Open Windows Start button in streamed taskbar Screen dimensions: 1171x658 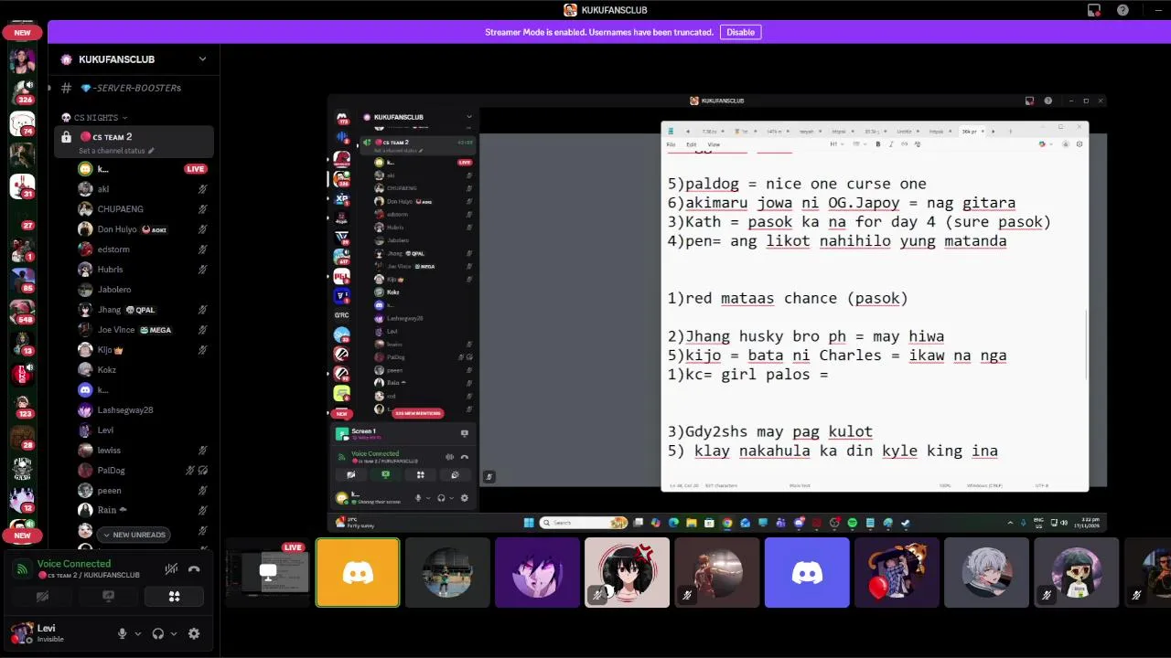tap(529, 523)
